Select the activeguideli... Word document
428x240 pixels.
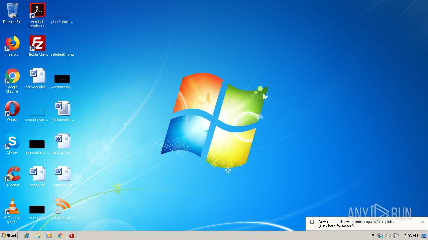coord(37,79)
